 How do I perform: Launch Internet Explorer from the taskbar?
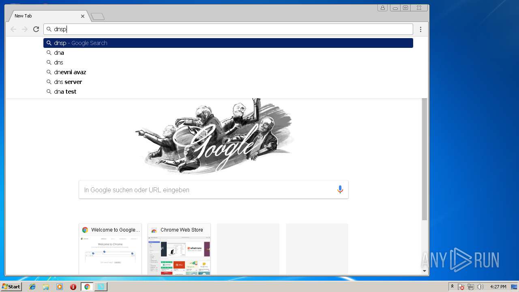point(32,287)
